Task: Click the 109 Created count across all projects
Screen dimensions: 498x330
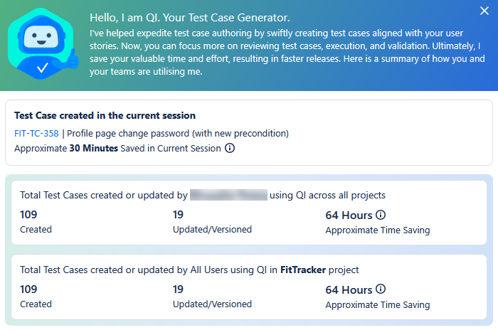Action: 28,215
